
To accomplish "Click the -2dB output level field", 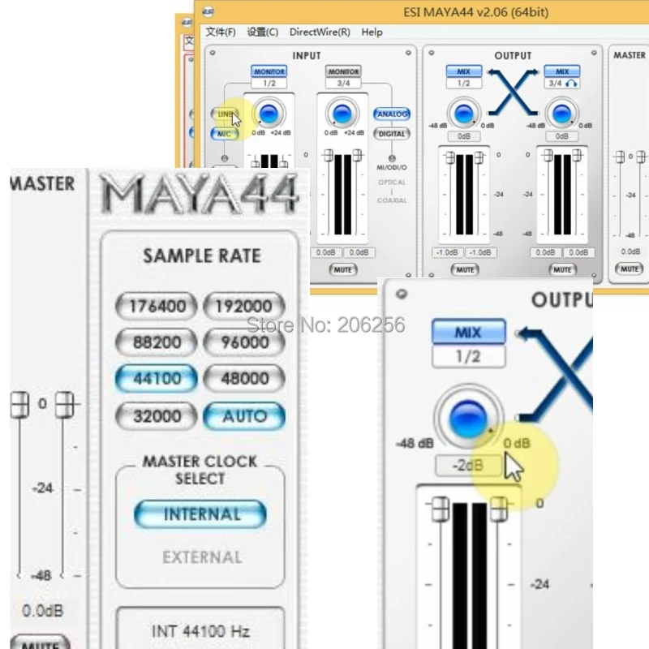I will pos(468,465).
